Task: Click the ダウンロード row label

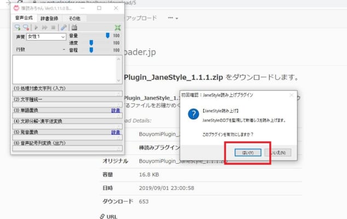Action: 118,201
